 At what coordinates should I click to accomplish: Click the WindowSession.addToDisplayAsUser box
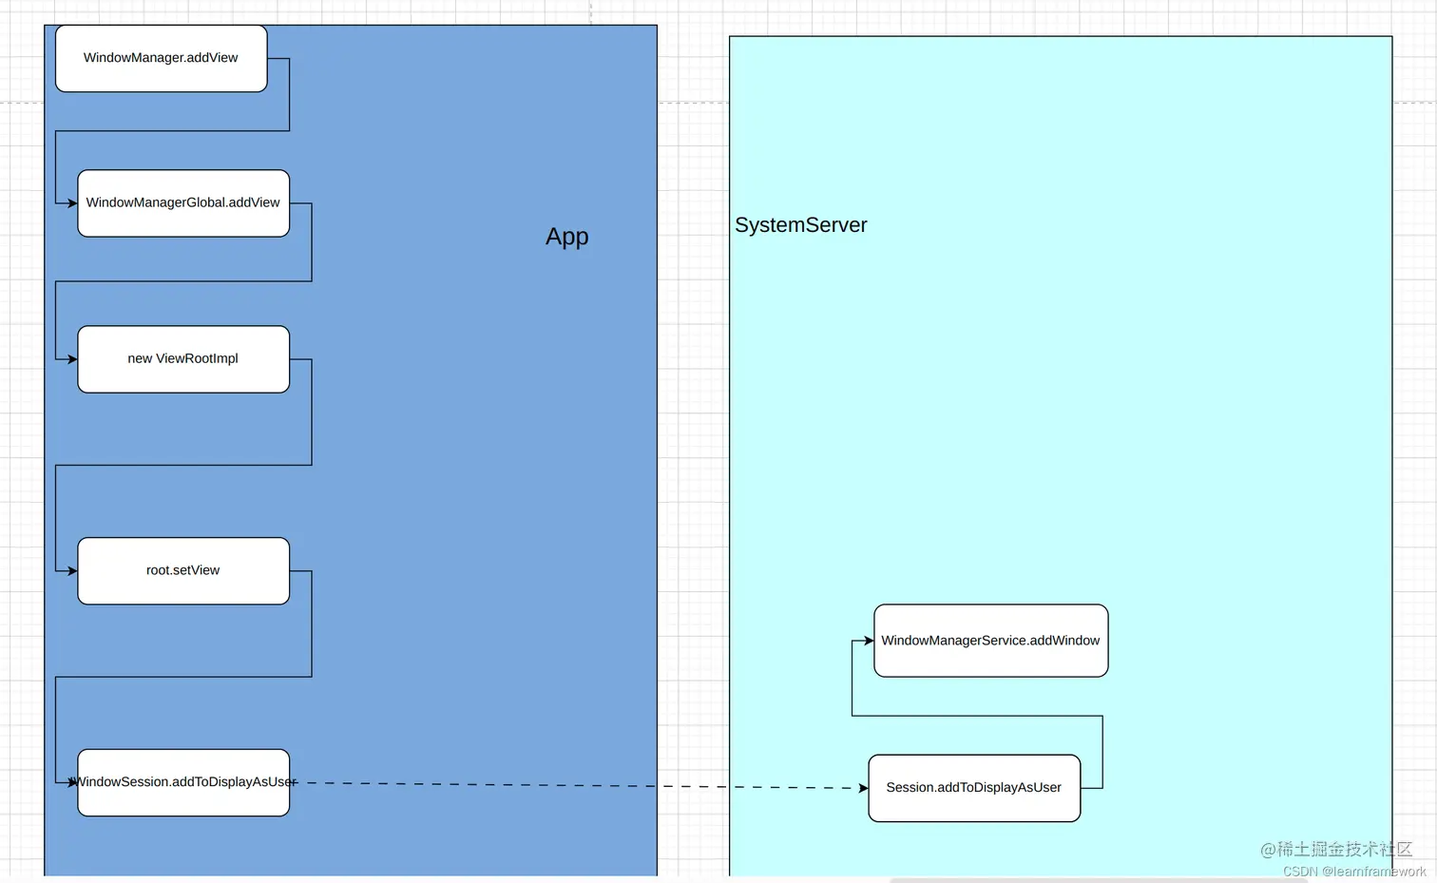(x=183, y=782)
